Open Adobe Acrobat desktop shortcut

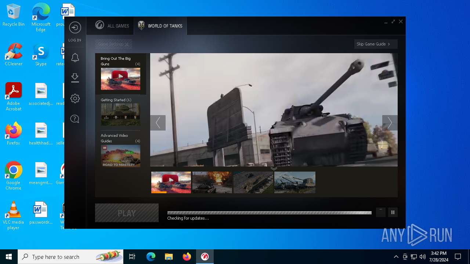tap(14, 97)
